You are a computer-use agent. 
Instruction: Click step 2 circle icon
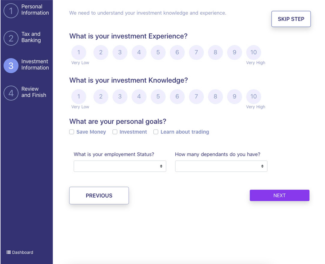coord(11,38)
